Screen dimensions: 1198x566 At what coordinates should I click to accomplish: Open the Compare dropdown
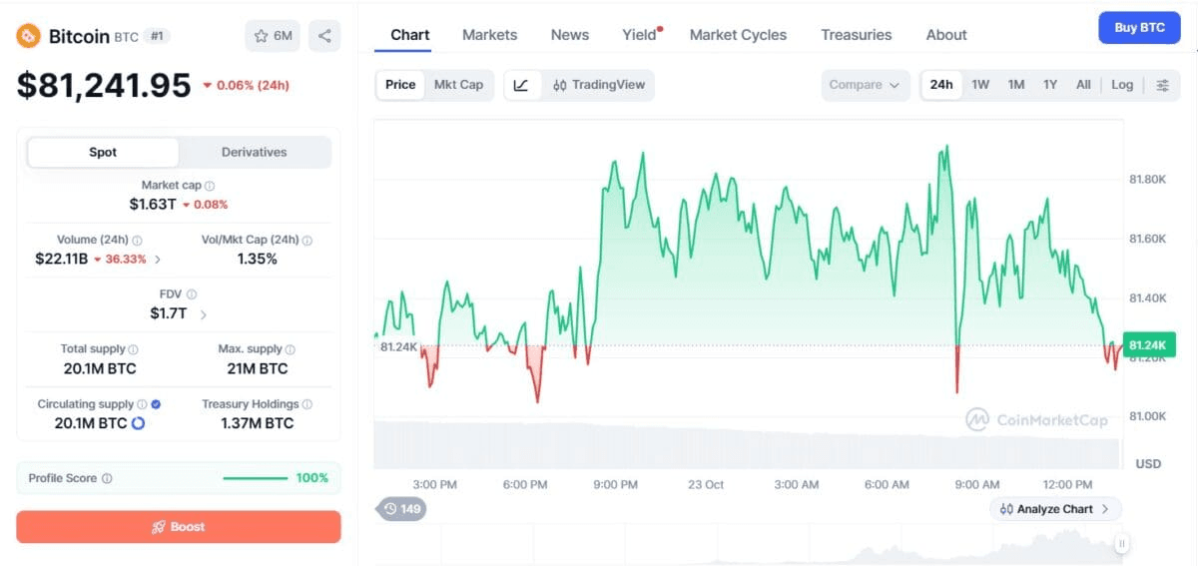[x=866, y=85]
